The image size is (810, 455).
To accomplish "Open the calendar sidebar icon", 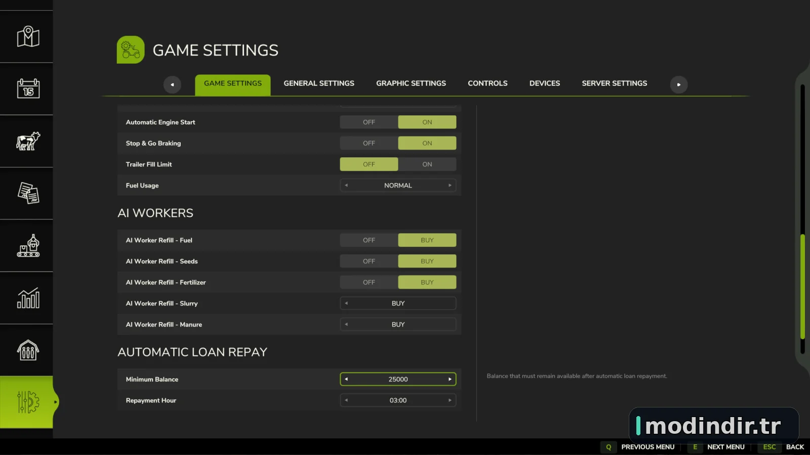I will [x=28, y=88].
